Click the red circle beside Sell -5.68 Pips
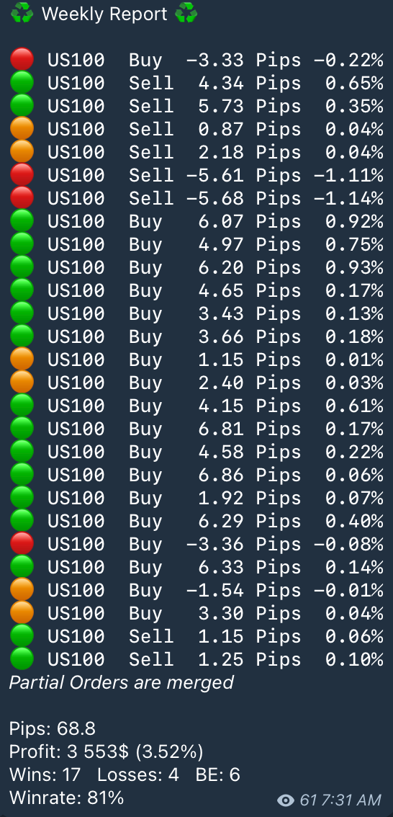Screen dimensions: 393x817 point(22,197)
